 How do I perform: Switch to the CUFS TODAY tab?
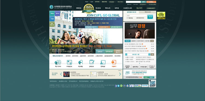tap(140, 41)
